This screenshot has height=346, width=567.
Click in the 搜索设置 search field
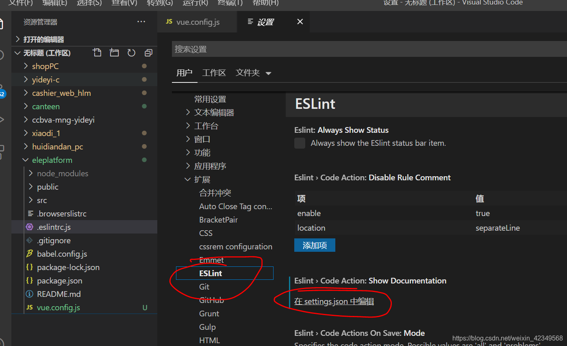point(369,49)
